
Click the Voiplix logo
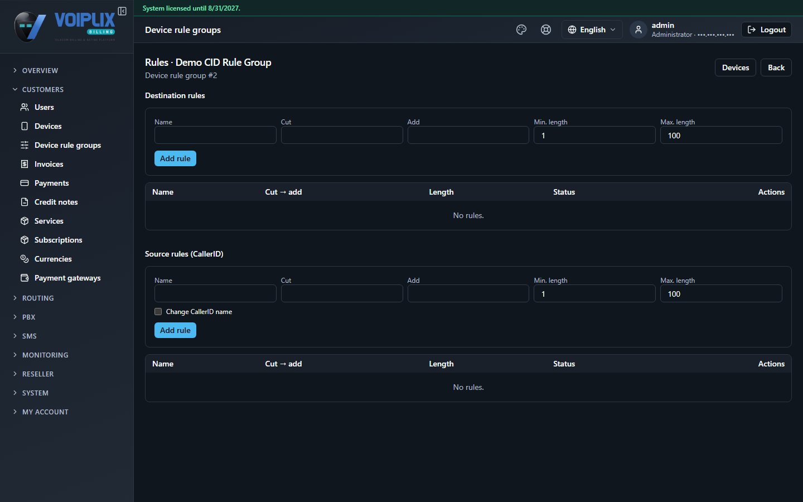coord(65,26)
